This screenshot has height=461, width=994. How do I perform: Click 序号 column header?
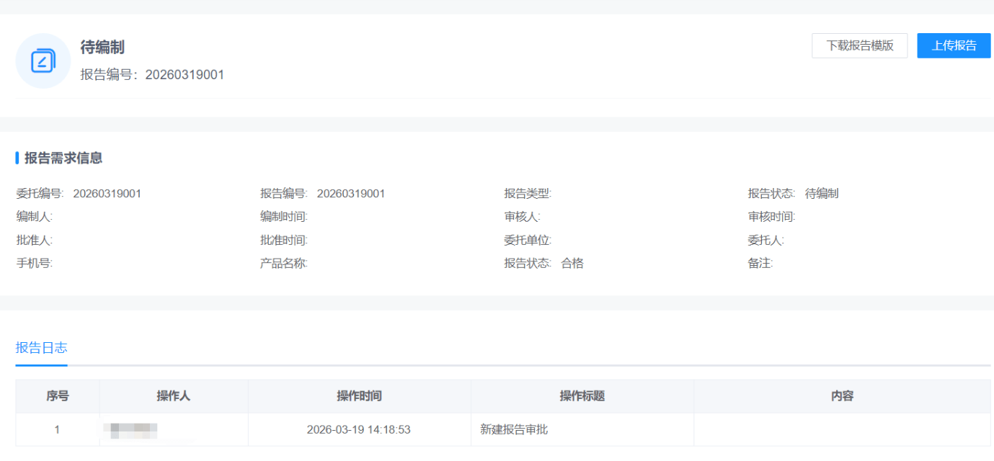point(58,396)
